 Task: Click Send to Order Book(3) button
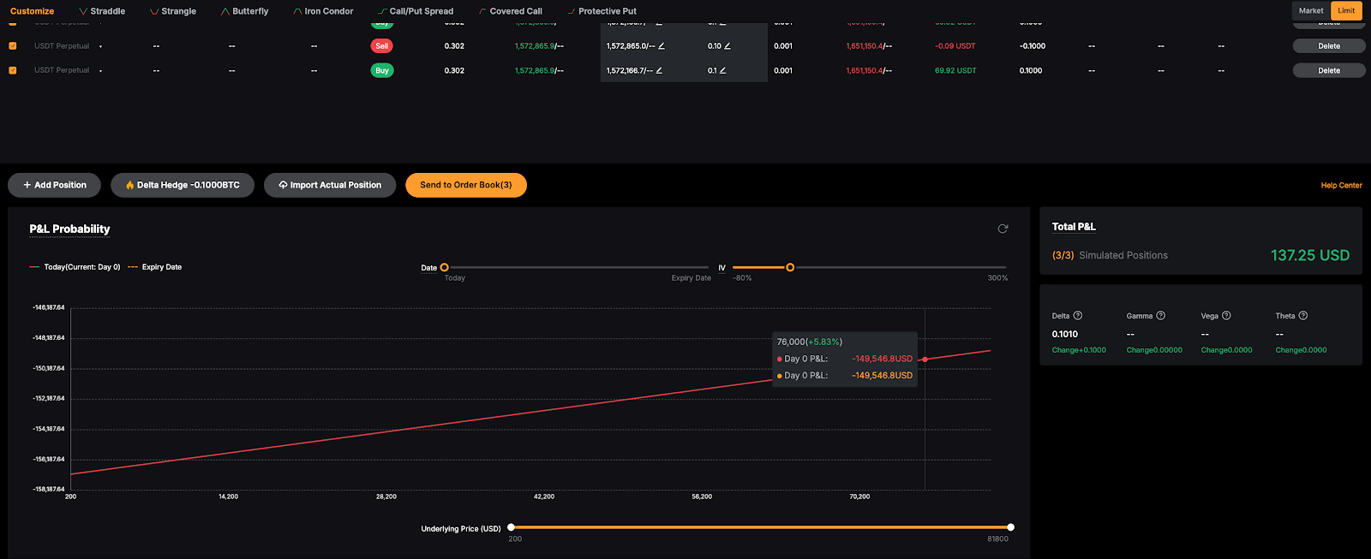[465, 185]
